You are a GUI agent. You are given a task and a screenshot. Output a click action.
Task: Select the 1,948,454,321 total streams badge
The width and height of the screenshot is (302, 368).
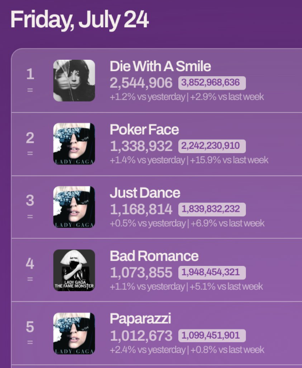(212, 273)
